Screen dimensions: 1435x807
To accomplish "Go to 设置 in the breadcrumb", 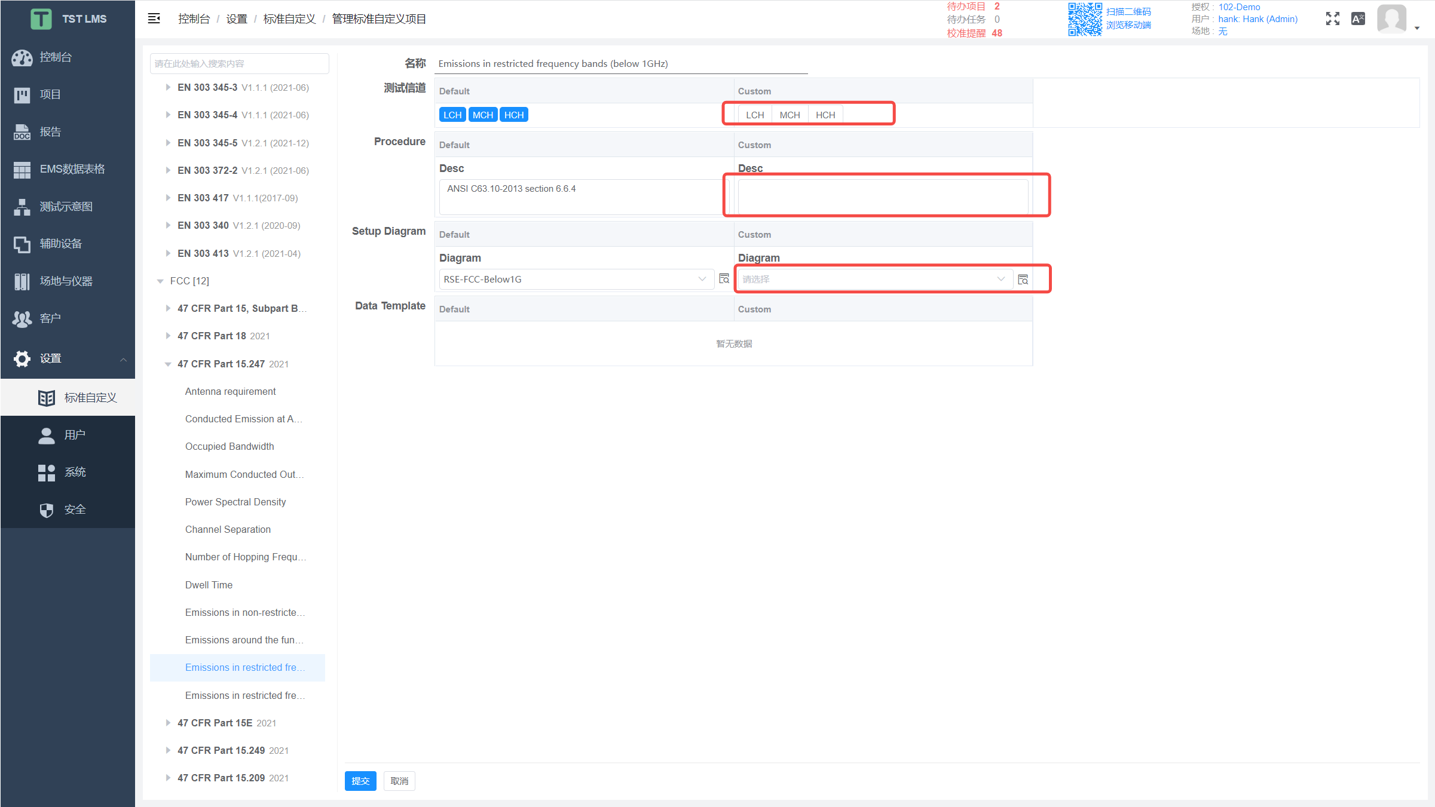I will 237,19.
